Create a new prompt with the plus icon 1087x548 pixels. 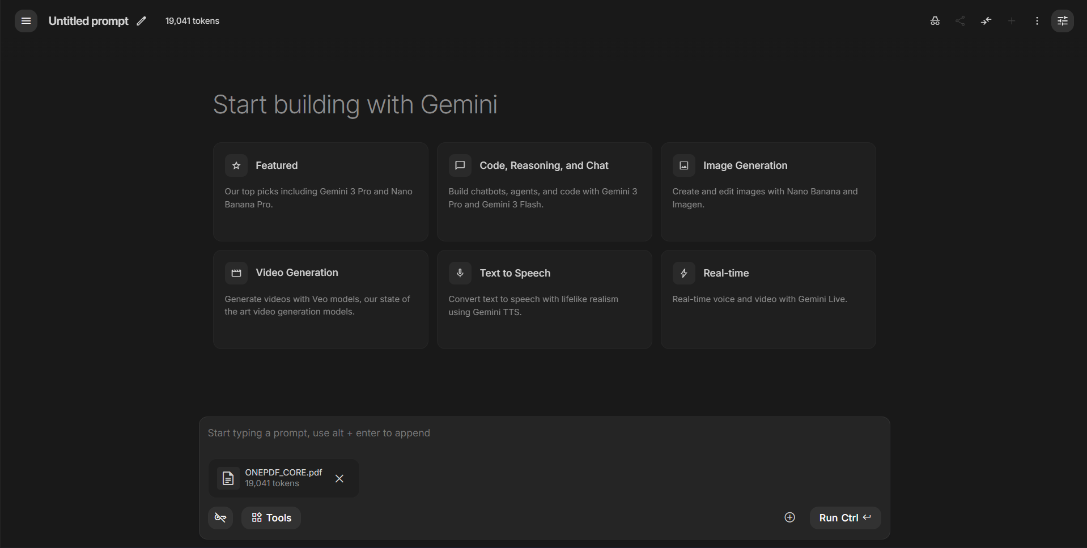(x=1011, y=20)
